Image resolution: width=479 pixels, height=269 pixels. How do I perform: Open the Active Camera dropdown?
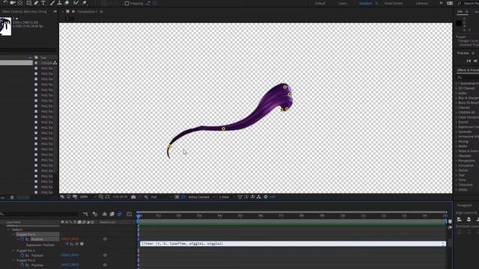pos(201,197)
